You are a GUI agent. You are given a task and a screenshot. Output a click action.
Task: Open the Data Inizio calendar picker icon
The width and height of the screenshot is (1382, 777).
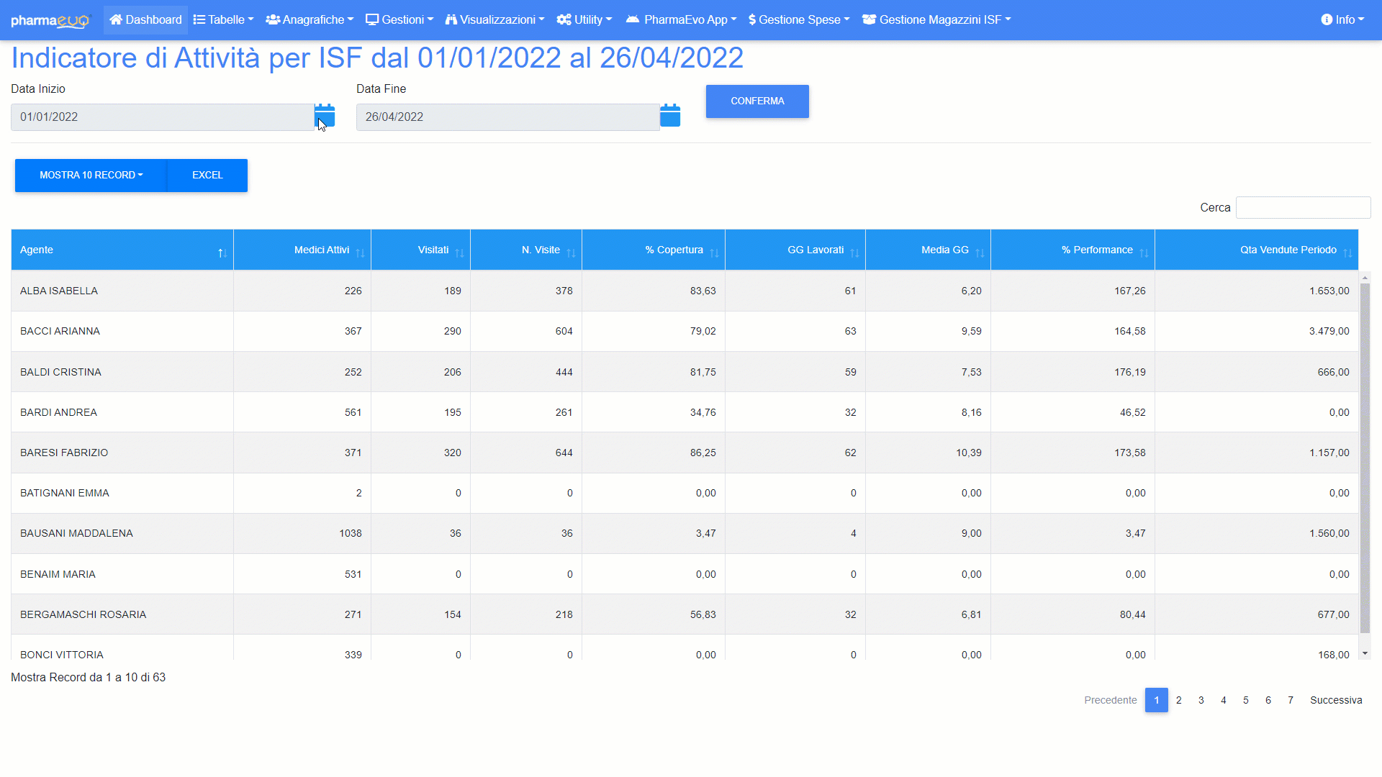pos(325,115)
